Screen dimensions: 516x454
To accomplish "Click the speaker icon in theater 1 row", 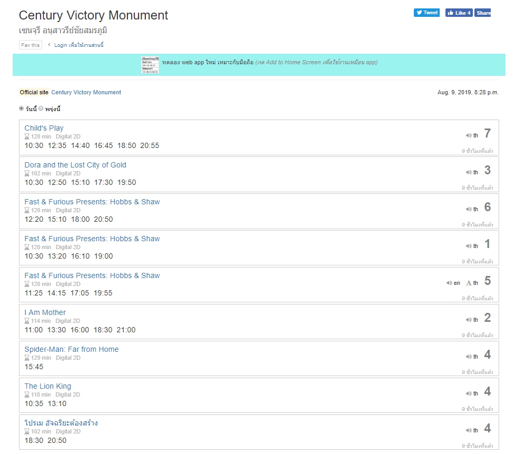I will point(469,246).
